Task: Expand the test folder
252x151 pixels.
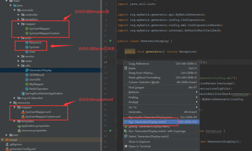Action: point(7,135)
